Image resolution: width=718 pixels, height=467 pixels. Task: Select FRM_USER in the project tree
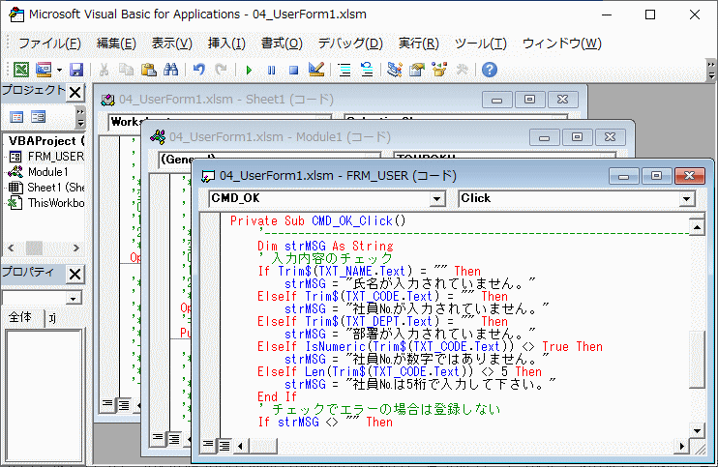click(46, 157)
